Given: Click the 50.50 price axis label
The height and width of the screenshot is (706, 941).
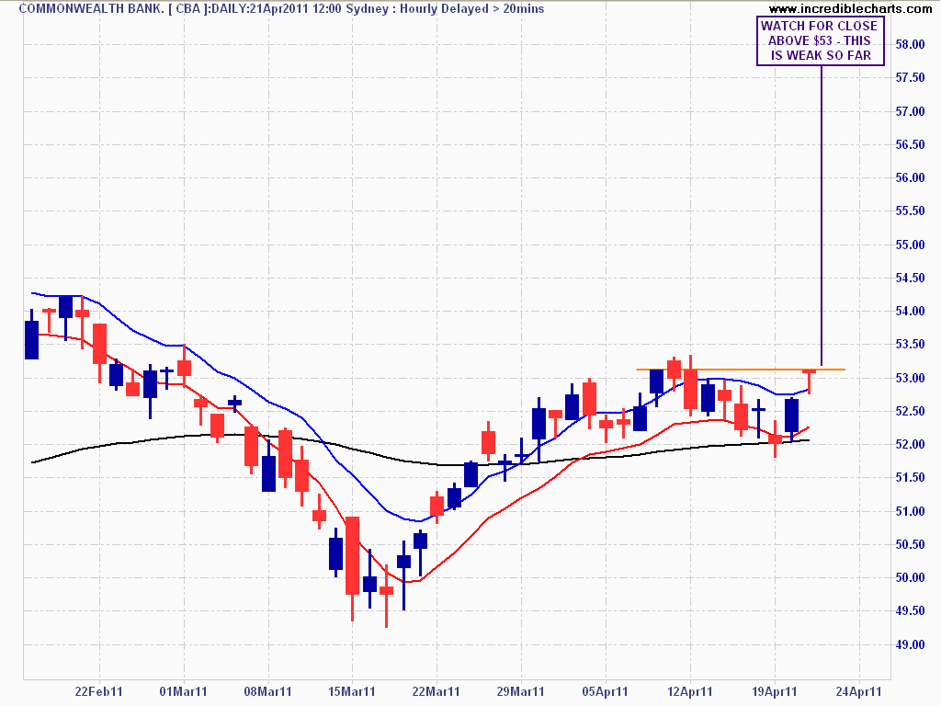Looking at the screenshot, I should tap(910, 544).
